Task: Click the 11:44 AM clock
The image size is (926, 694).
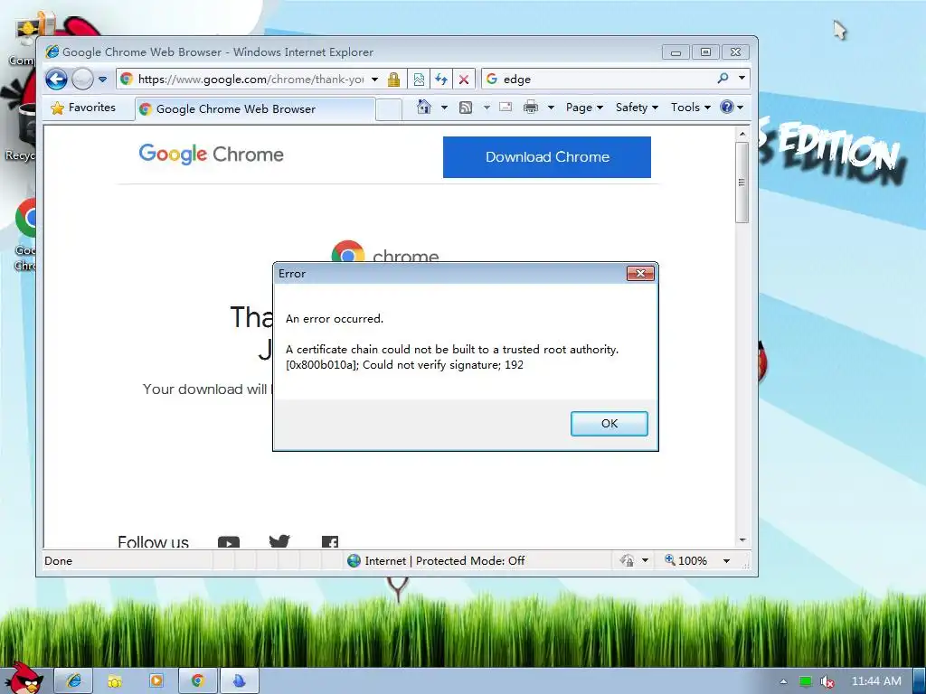Action: tap(876, 681)
